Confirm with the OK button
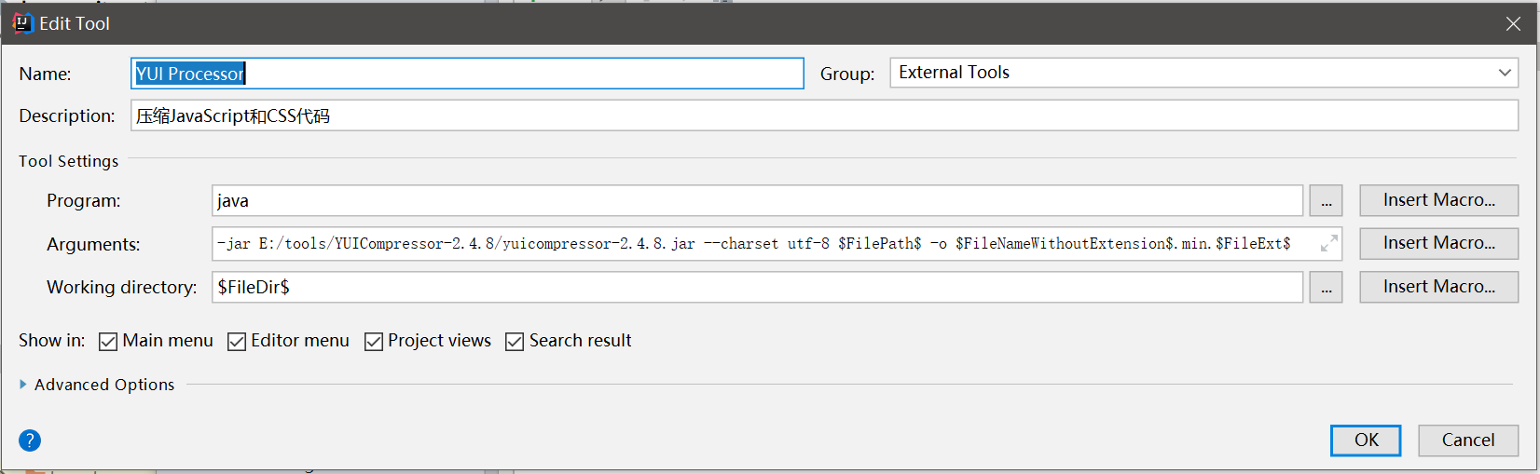 (1366, 440)
